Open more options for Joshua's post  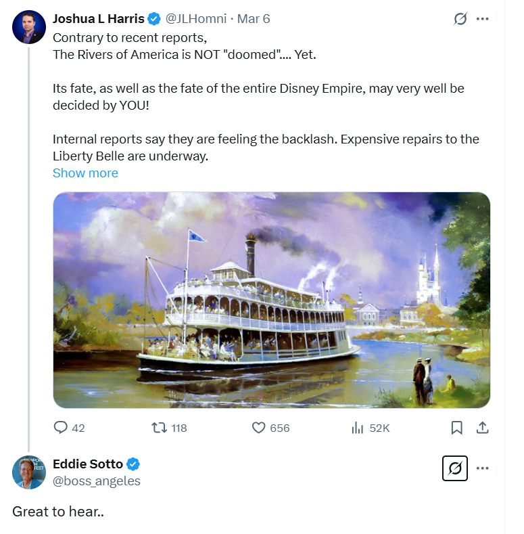[483, 19]
